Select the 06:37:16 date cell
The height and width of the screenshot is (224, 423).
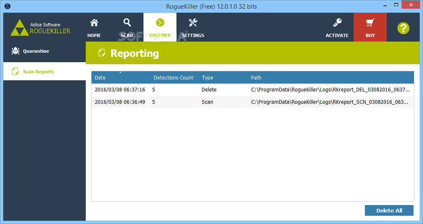point(120,90)
